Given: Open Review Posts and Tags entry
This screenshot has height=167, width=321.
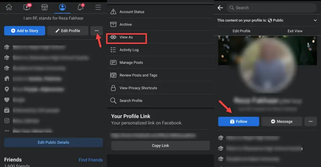Looking at the screenshot, I should [x=160, y=75].
